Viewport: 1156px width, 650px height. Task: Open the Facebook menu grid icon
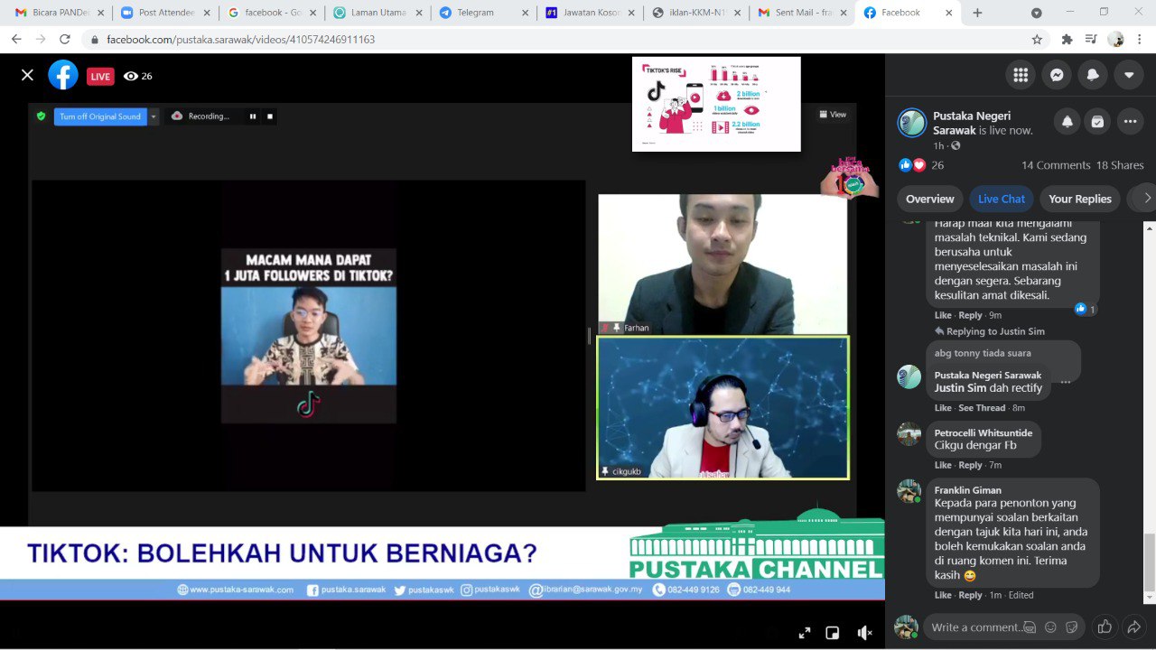coord(1021,75)
